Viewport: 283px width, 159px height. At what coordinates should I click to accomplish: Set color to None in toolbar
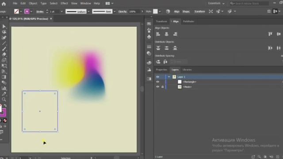click(5, 121)
